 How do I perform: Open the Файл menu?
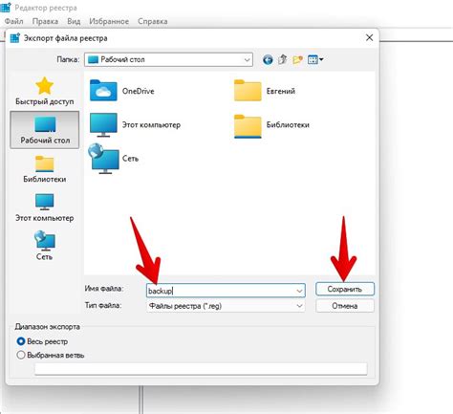(x=14, y=21)
